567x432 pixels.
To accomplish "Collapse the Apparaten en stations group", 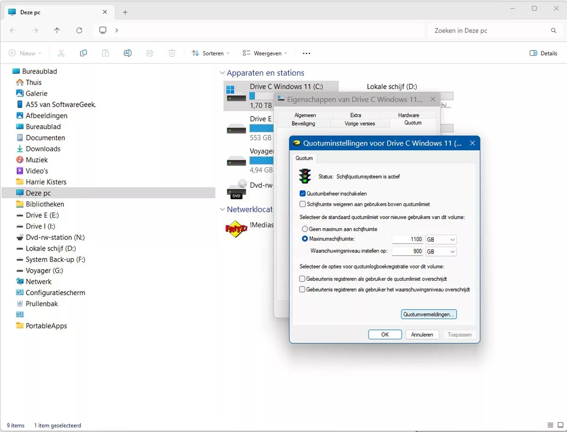I will point(222,73).
